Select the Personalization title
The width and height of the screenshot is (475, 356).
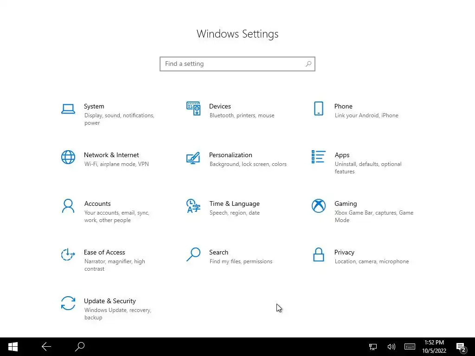[231, 155]
